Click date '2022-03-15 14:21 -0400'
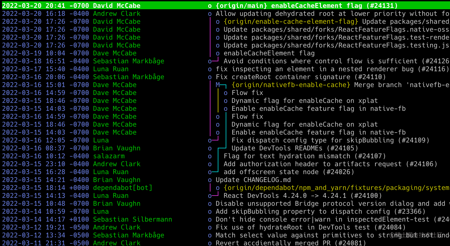 [x=46, y=180]
